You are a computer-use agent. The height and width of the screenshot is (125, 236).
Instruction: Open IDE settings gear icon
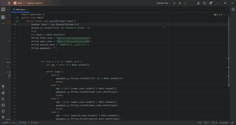pos(211,3)
